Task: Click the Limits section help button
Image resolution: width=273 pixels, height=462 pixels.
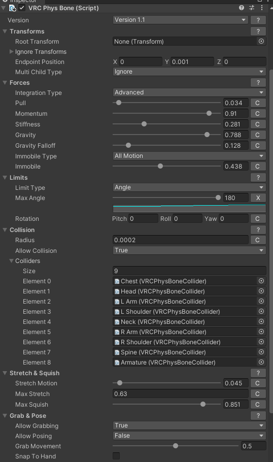Action: 258,177
